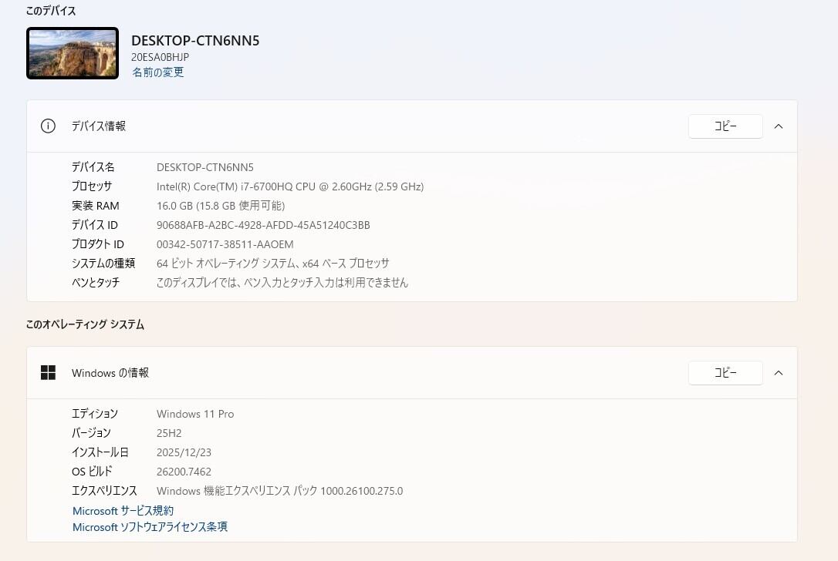Click the バージョン label
838x561 pixels.
pos(91,433)
